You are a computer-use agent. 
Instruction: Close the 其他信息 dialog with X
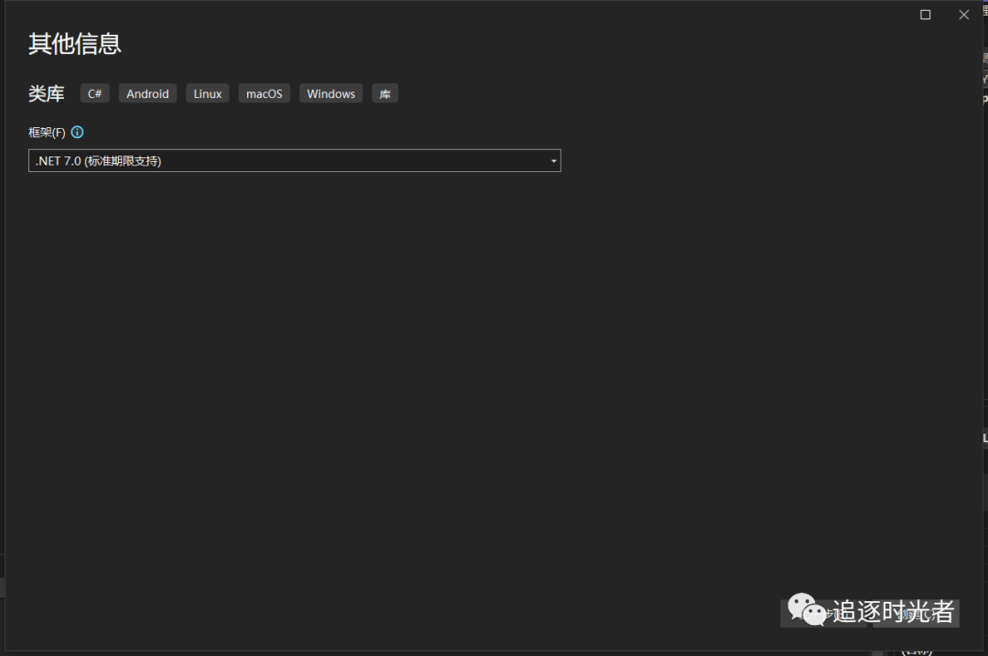963,15
